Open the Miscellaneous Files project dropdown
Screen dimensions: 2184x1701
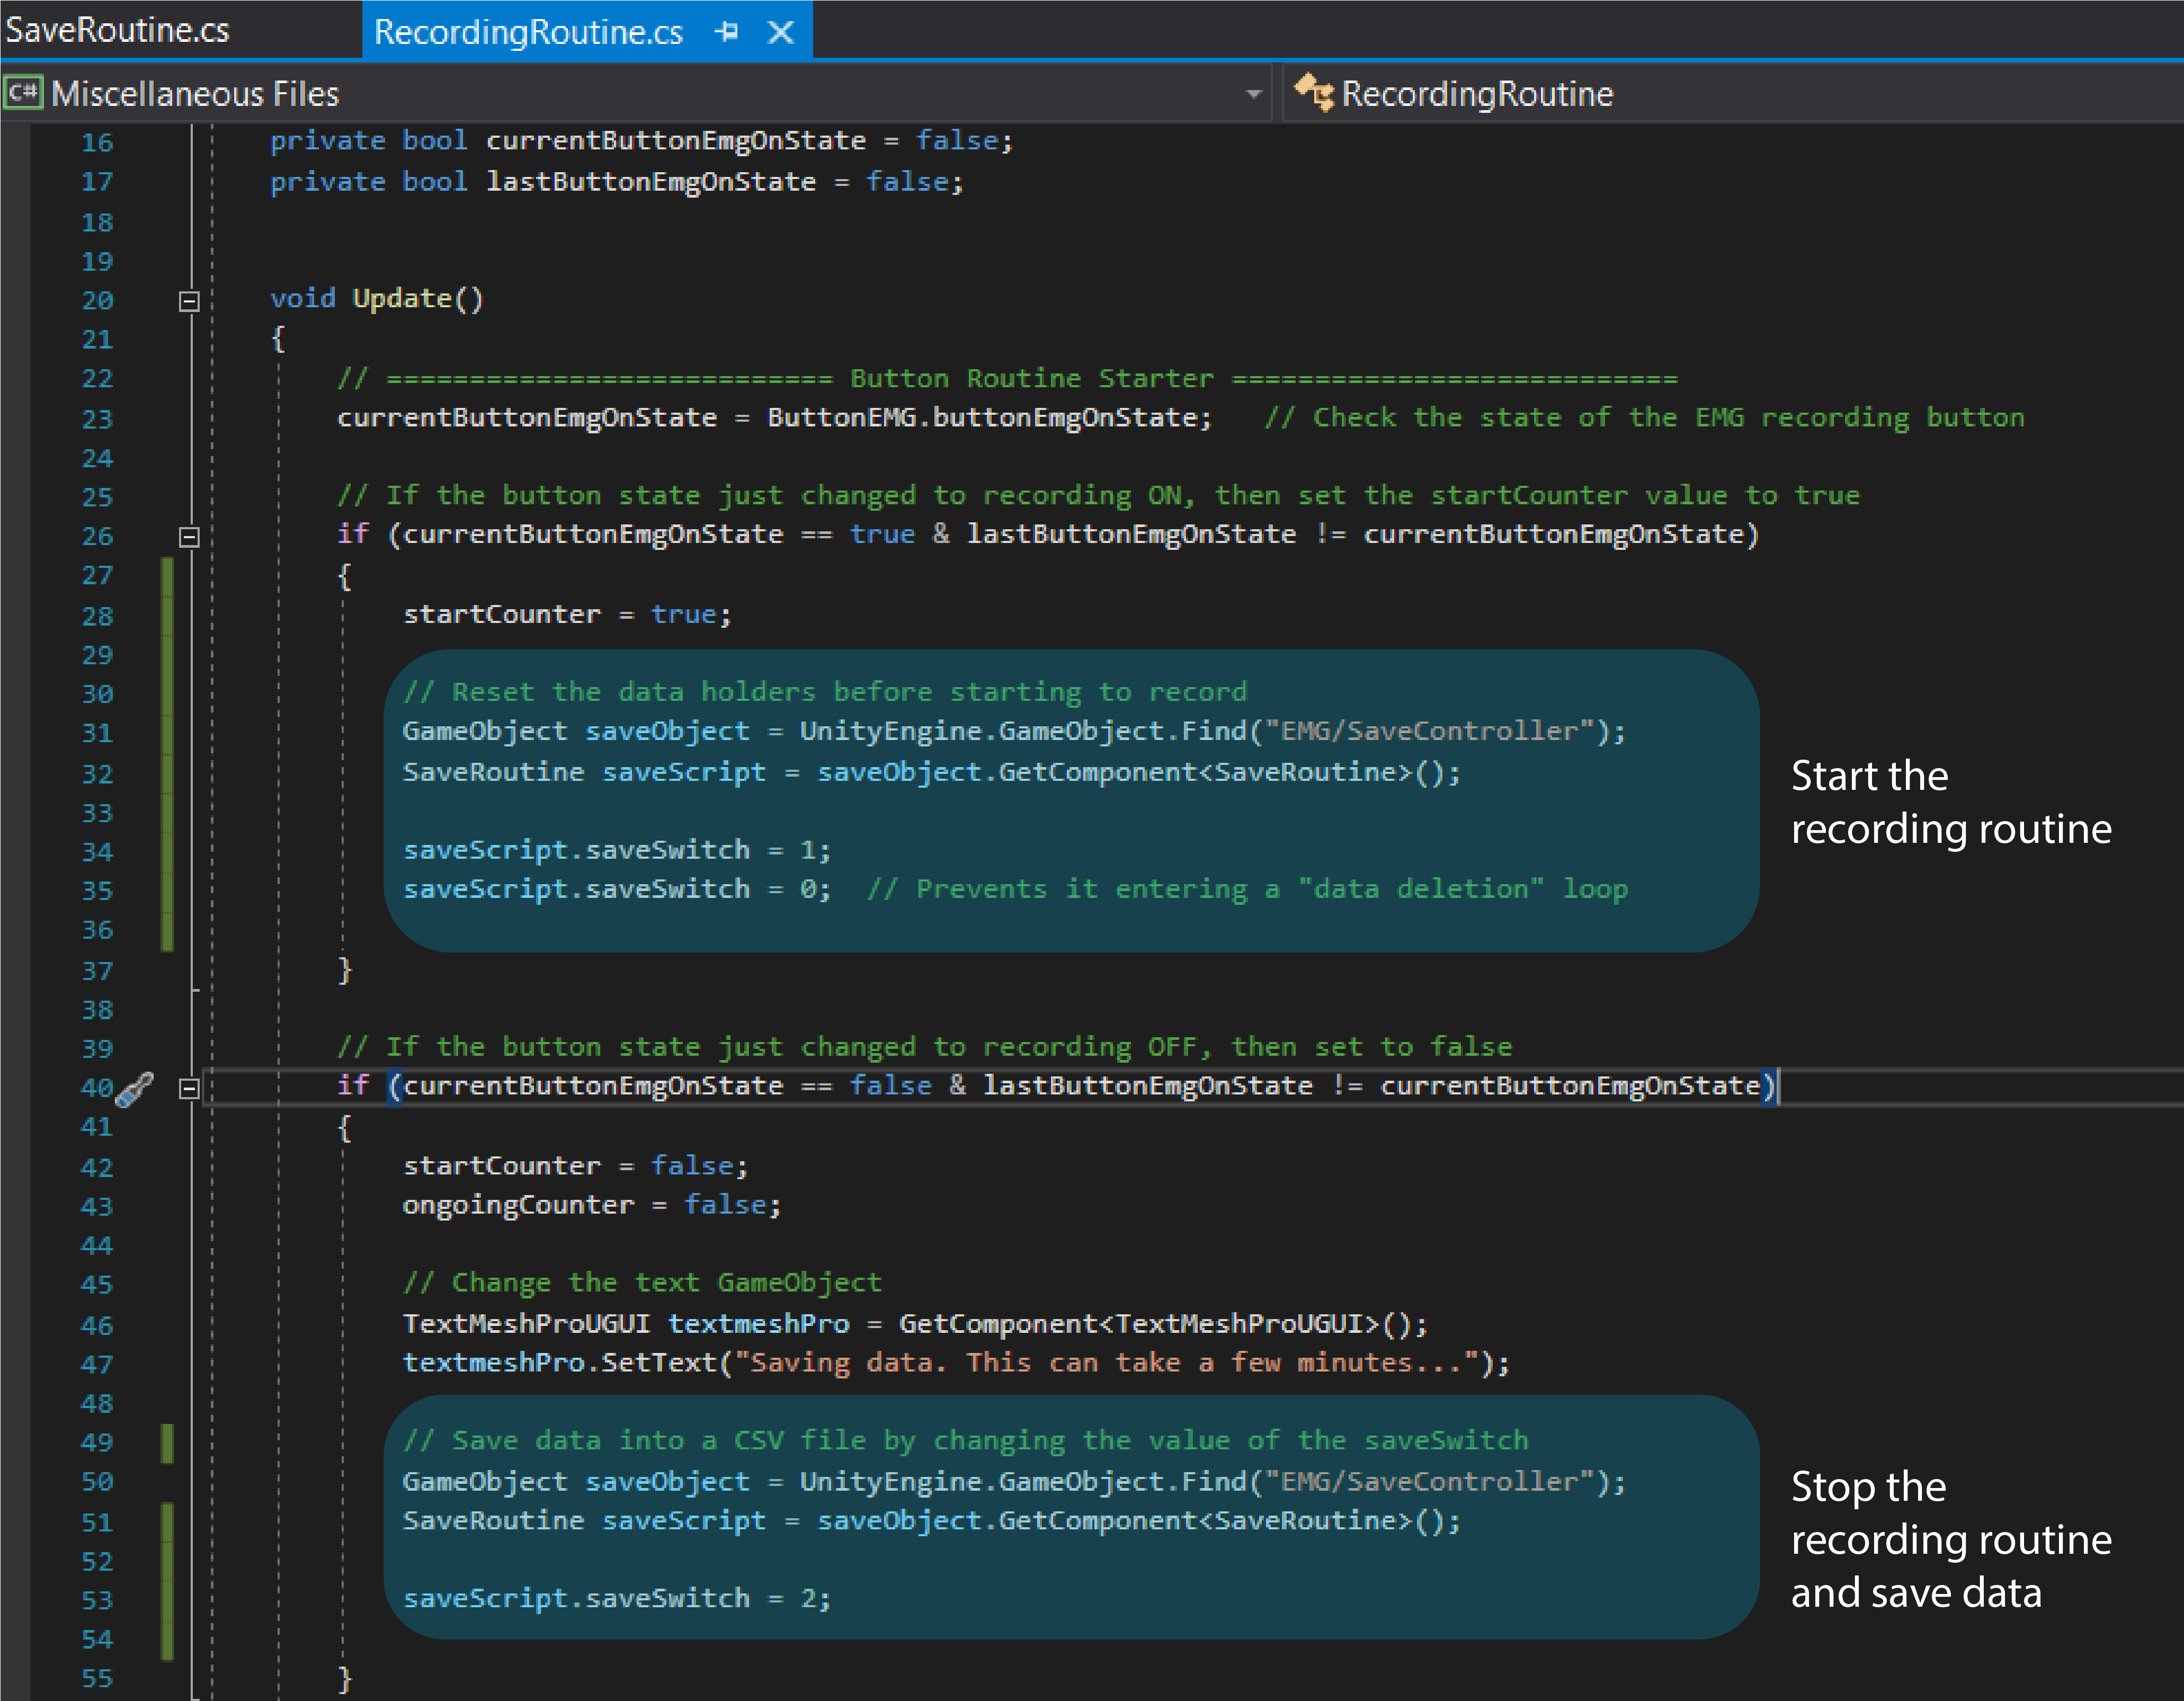1253,94
